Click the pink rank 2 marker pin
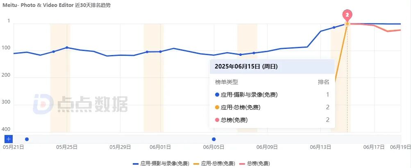411x168 pixels. [347, 15]
